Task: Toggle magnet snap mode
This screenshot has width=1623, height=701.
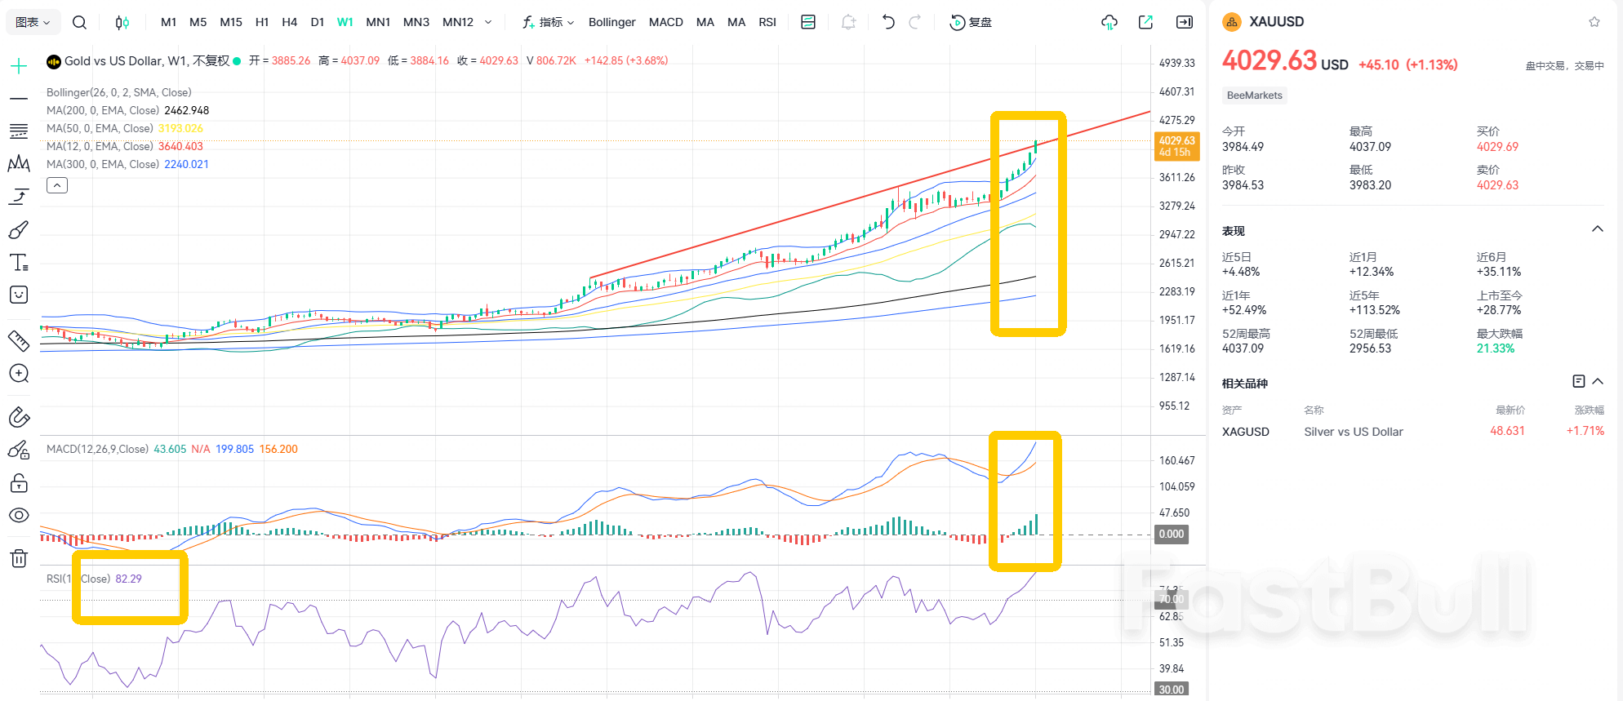Action: pyautogui.click(x=19, y=417)
